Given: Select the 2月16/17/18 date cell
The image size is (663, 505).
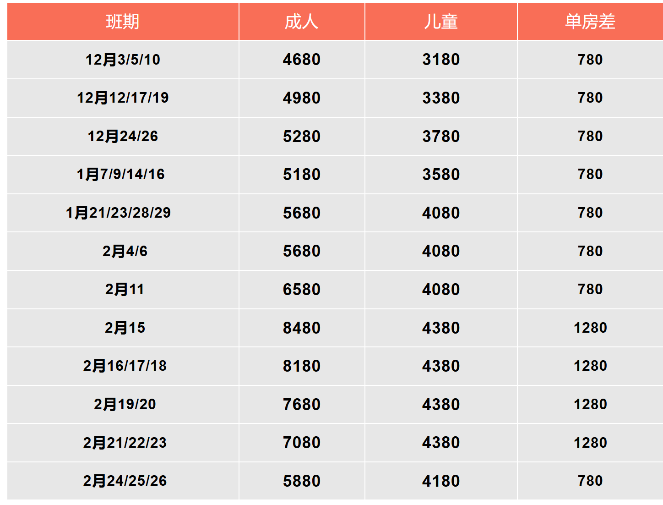Looking at the screenshot, I should pos(125,366).
